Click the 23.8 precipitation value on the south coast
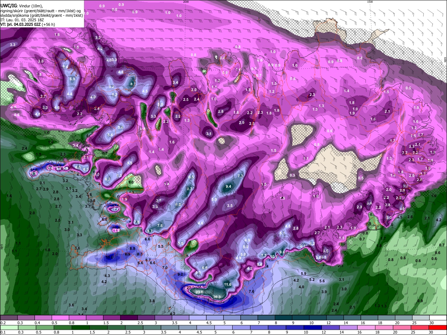 click(x=199, y=292)
